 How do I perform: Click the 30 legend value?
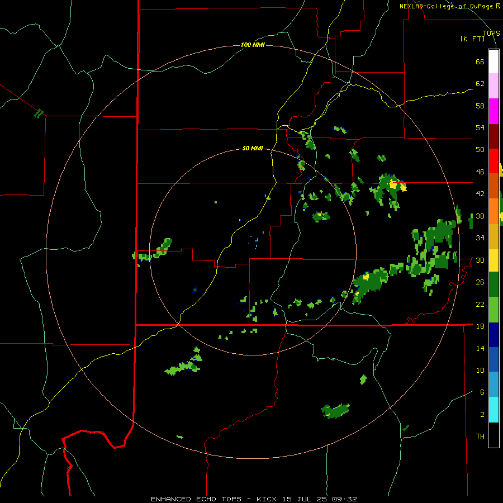coord(480,260)
